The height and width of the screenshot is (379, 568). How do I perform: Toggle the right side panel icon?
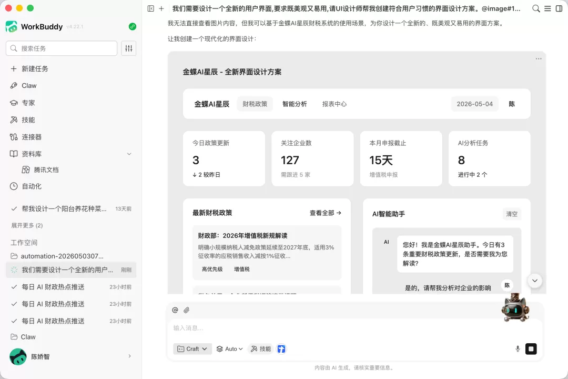coord(559,8)
